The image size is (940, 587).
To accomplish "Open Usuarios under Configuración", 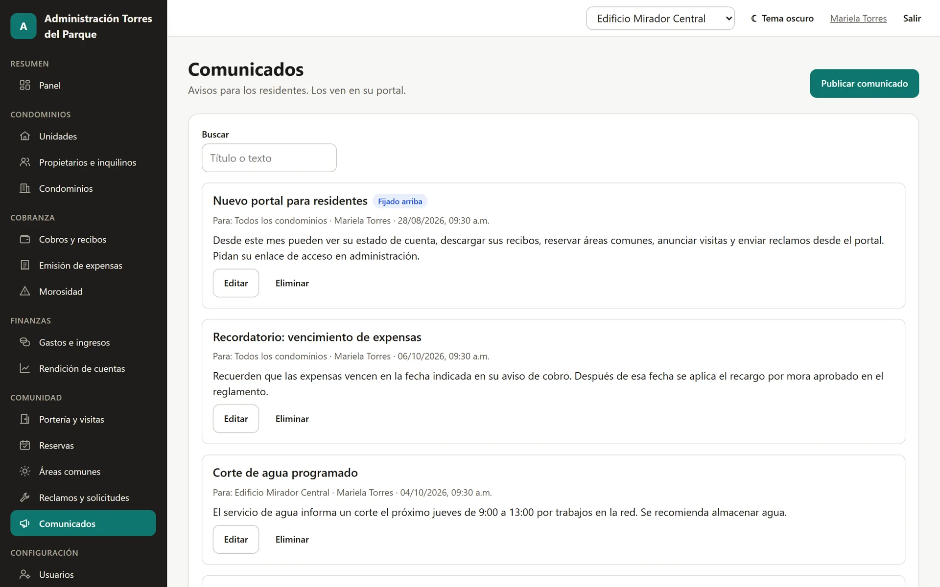I will pos(83,574).
